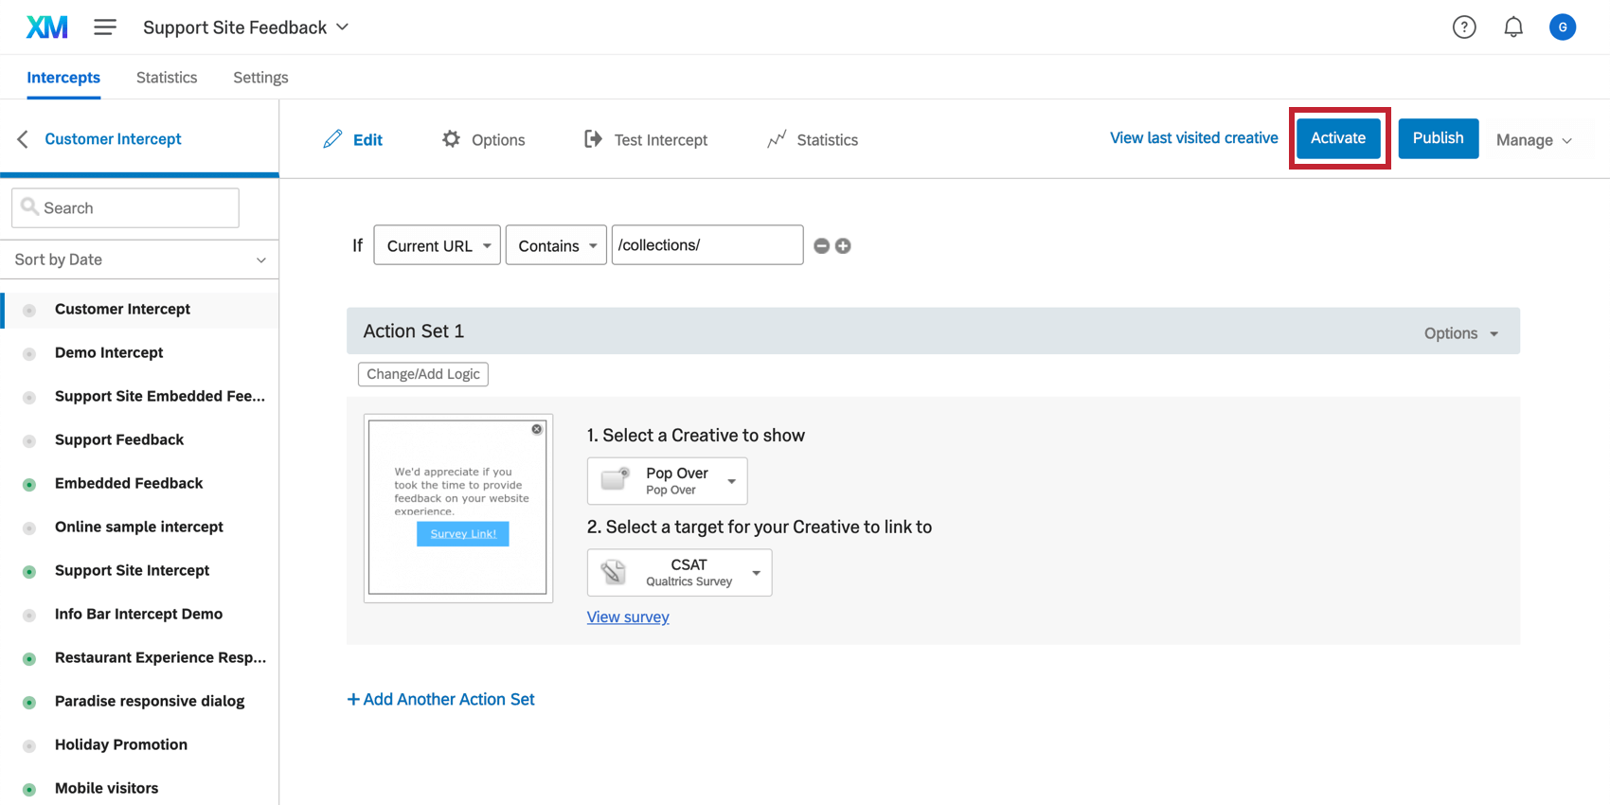Open the Contains operator dropdown
The height and width of the screenshot is (805, 1610).
pos(556,245)
